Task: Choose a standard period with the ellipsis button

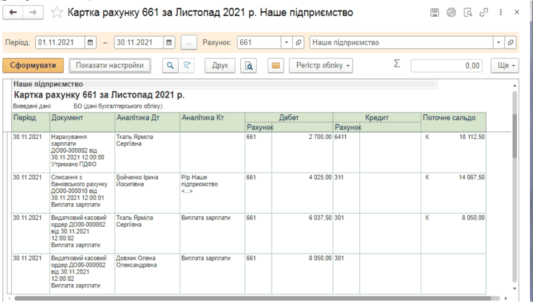Action: click(x=189, y=43)
